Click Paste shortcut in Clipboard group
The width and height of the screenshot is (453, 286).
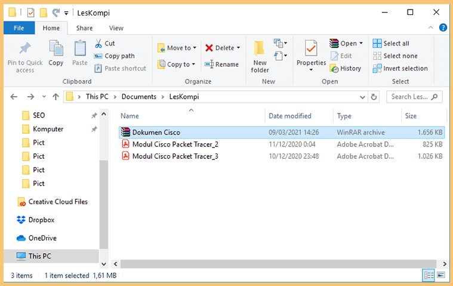[120, 69]
